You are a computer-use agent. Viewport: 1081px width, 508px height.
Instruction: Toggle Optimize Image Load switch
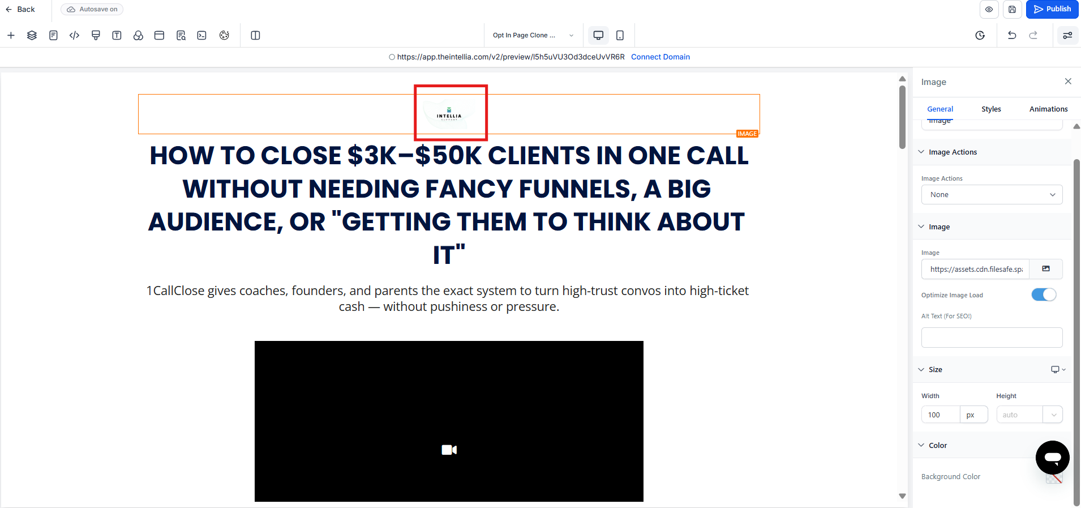click(1043, 294)
